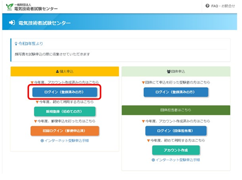Viewport: 242px width, 180px height.
Task: Click individual ログイン（登録済みの方） button
Action: [64, 92]
